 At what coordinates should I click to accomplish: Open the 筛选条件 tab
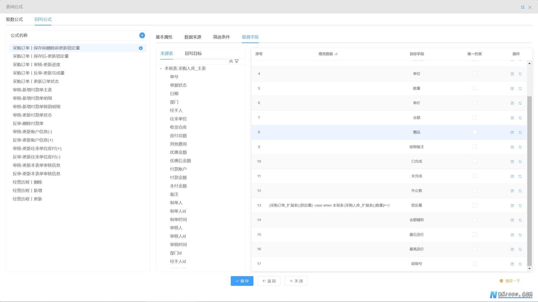[221, 37]
